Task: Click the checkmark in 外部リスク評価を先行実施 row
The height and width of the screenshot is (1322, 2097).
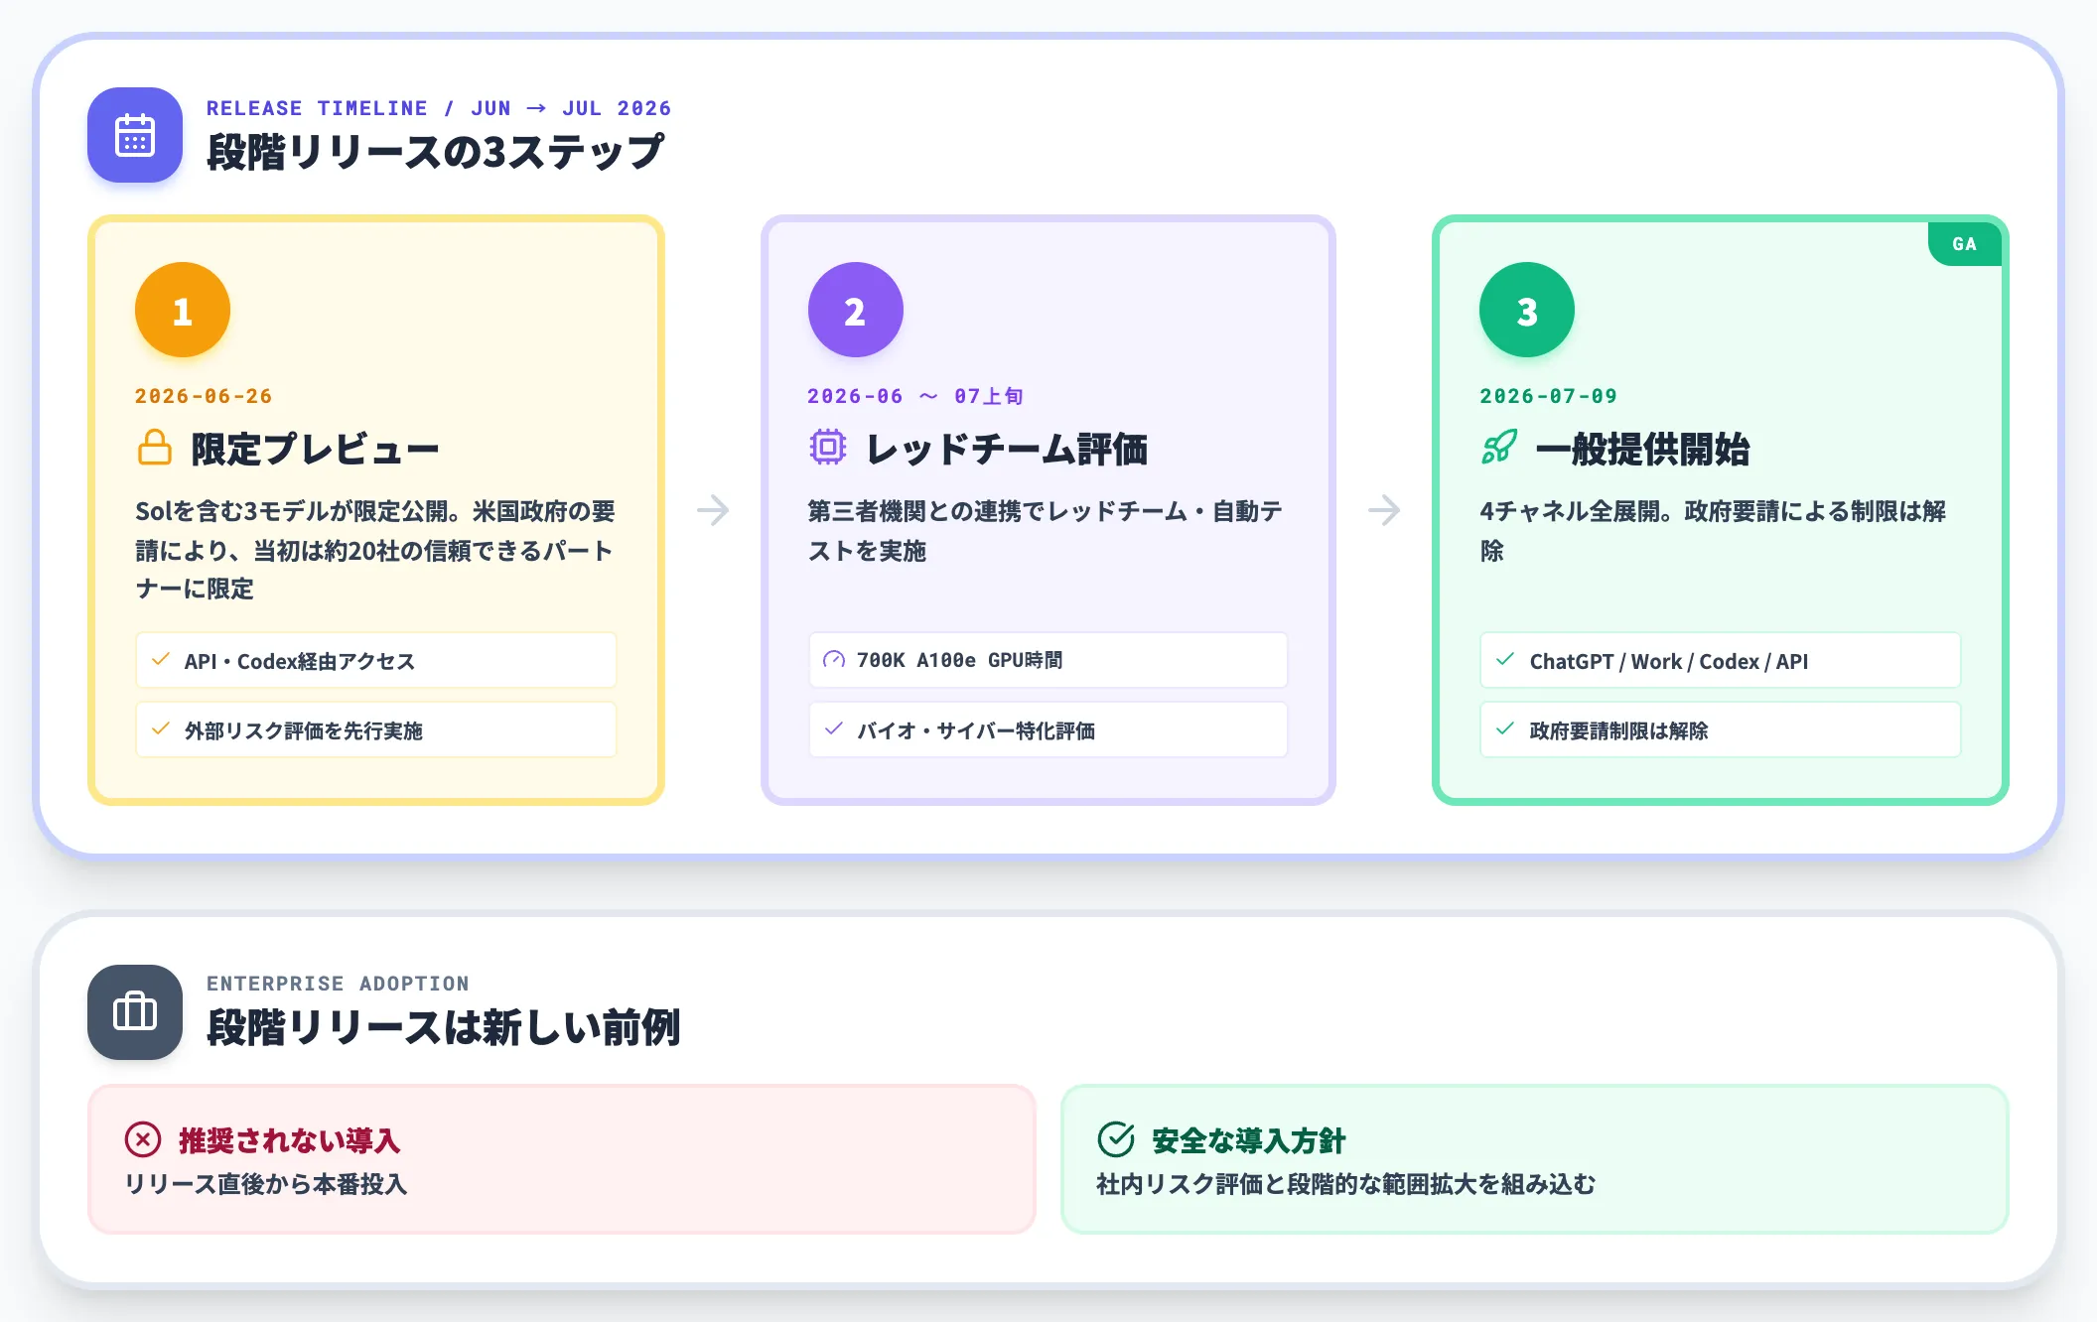Action: coord(161,729)
